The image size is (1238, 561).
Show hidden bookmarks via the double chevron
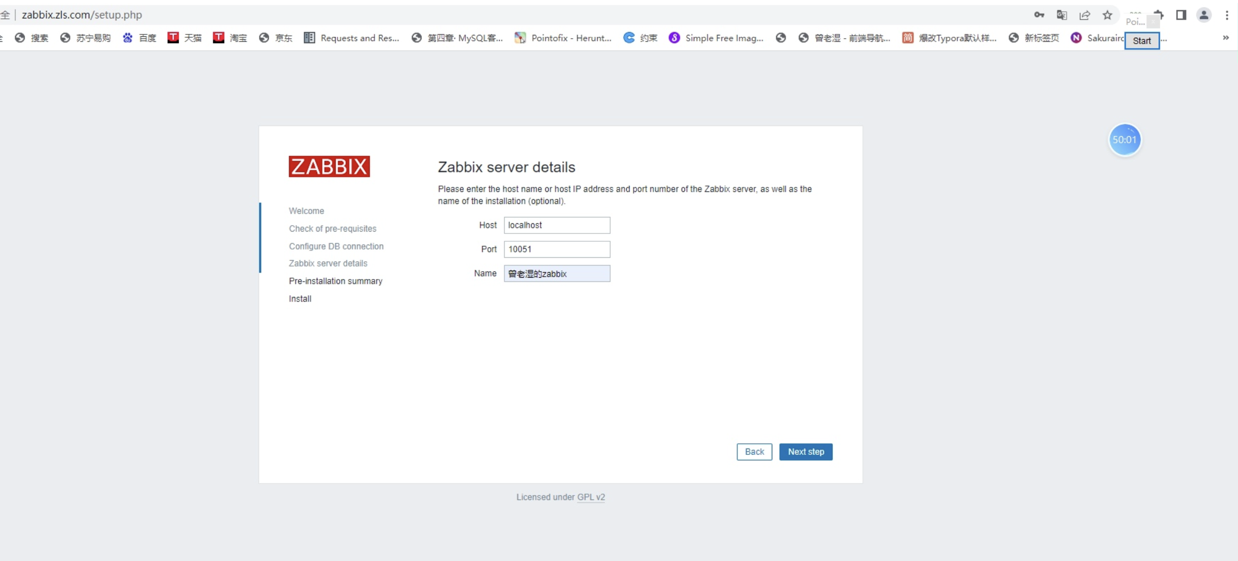click(1225, 38)
